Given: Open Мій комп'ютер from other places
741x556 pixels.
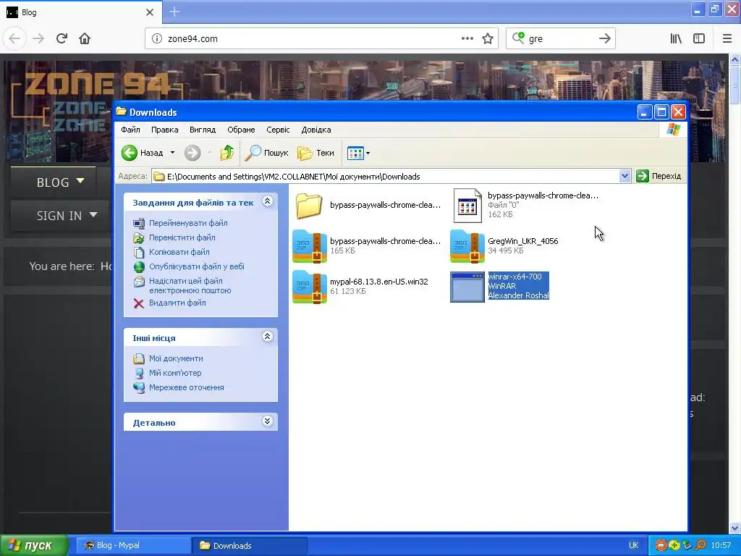Looking at the screenshot, I should point(175,373).
